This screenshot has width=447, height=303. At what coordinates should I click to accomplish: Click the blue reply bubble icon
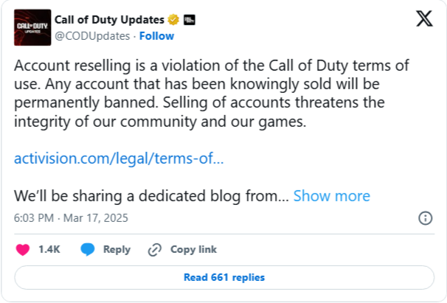pyautogui.click(x=88, y=249)
